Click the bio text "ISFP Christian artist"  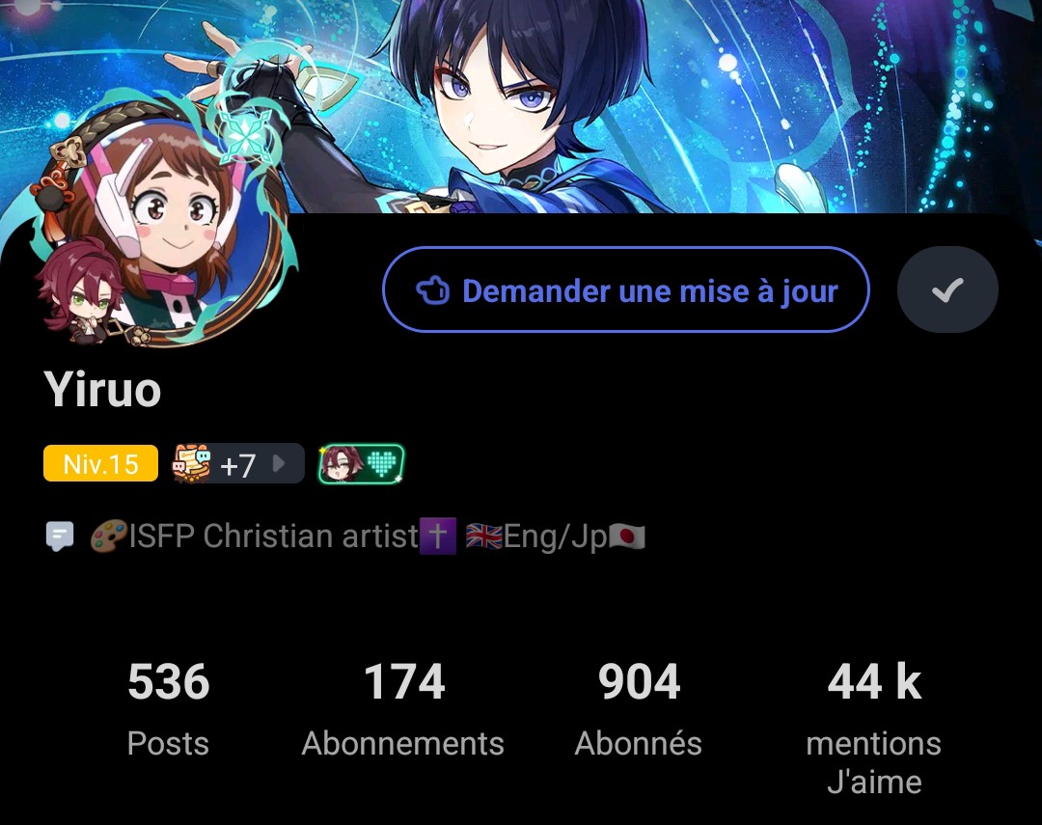(x=273, y=536)
